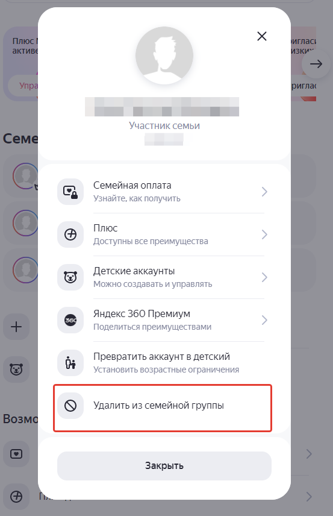Screen dimensions: 333x516
Task: Click the Плюс circle-plus icon in dialog
Action: (70, 234)
